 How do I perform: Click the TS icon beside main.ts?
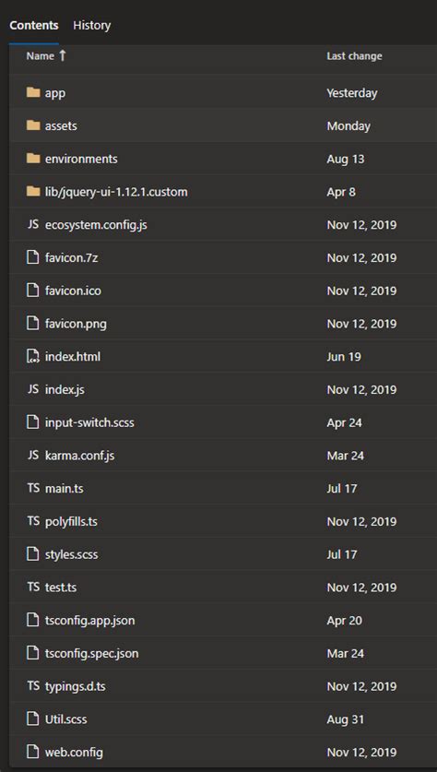tap(33, 489)
